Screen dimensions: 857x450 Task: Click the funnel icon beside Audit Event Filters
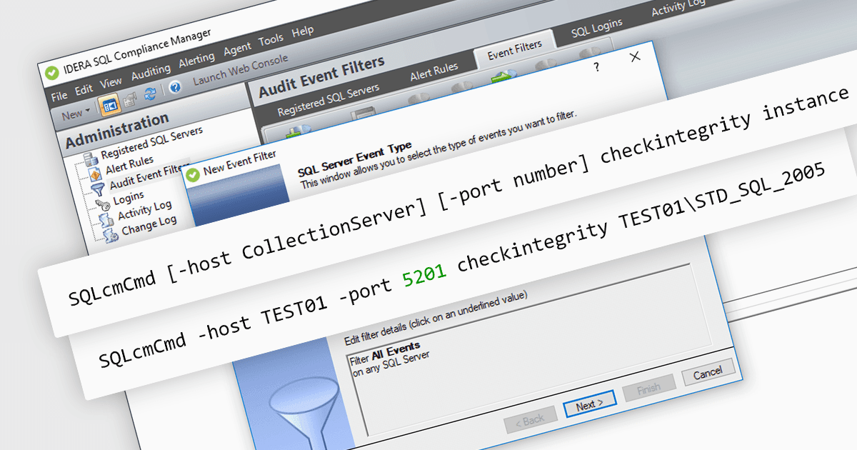(x=98, y=190)
